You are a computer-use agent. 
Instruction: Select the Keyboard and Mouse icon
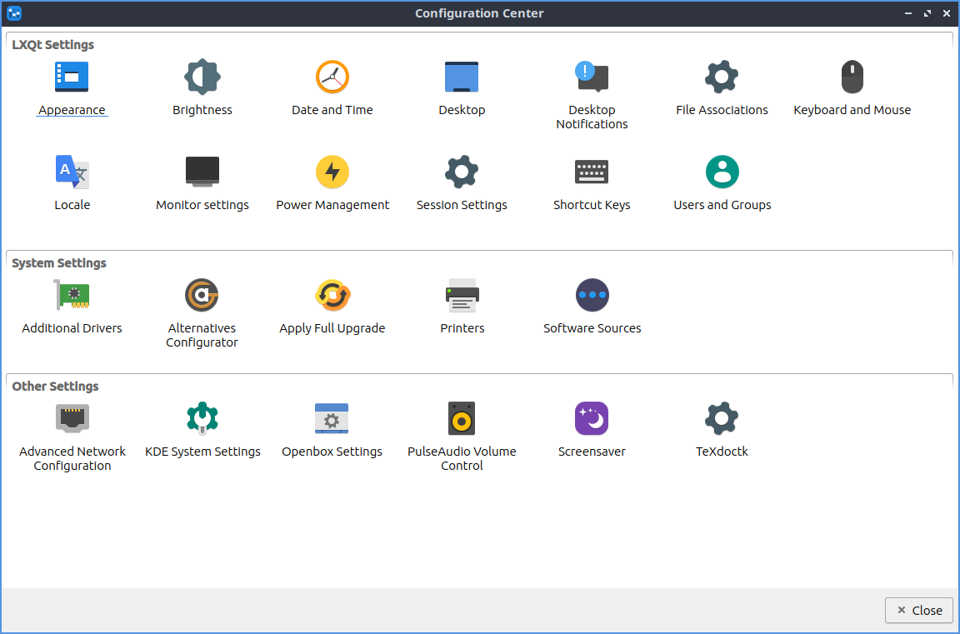[852, 77]
